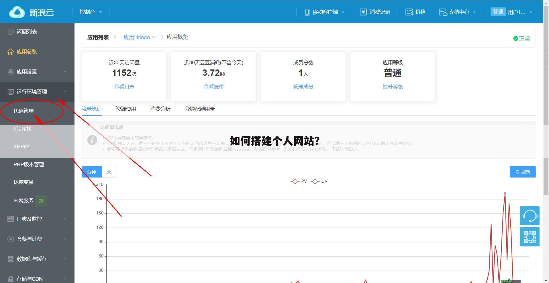Click the page vertical scrollbar thumb
Screen dimensions: 549x283
coord(546,100)
